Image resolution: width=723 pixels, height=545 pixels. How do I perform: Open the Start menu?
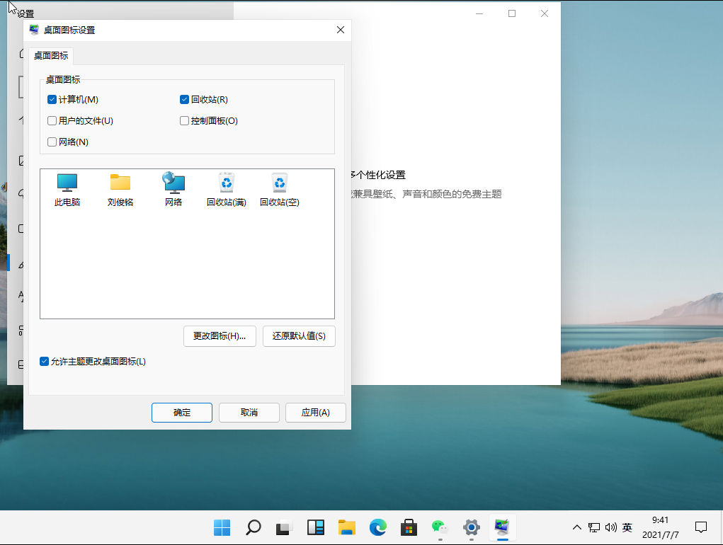tap(222, 527)
